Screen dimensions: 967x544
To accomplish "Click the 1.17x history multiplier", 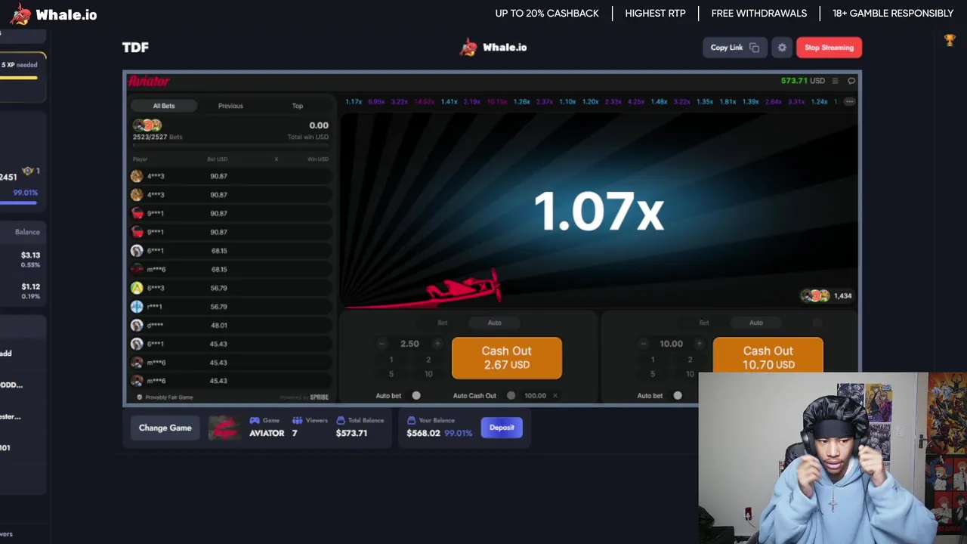I will pyautogui.click(x=354, y=101).
